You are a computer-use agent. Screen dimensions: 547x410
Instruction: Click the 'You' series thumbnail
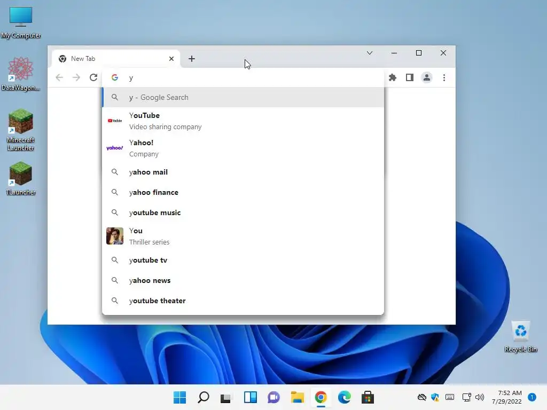115,236
